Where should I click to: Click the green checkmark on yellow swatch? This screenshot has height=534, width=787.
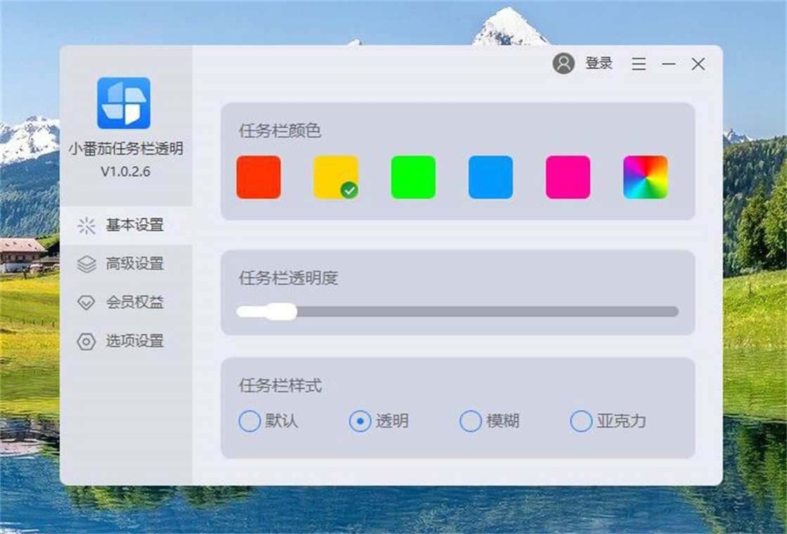click(349, 188)
